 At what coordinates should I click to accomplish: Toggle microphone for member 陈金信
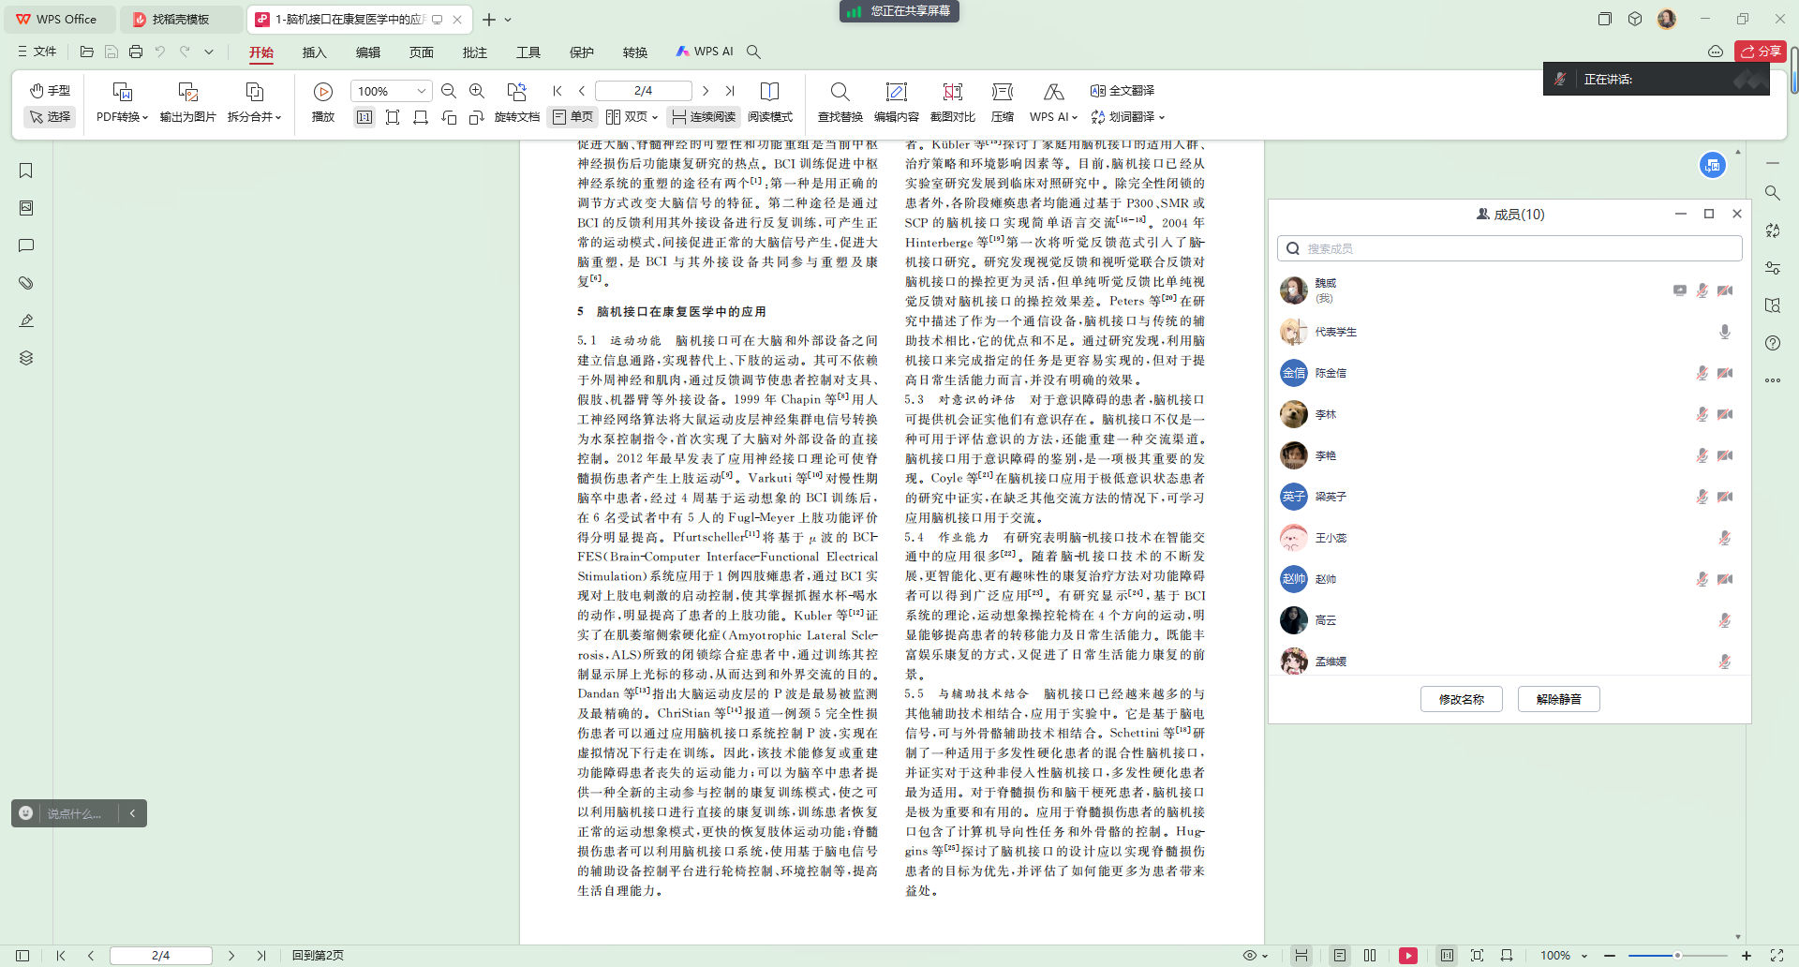(1702, 373)
